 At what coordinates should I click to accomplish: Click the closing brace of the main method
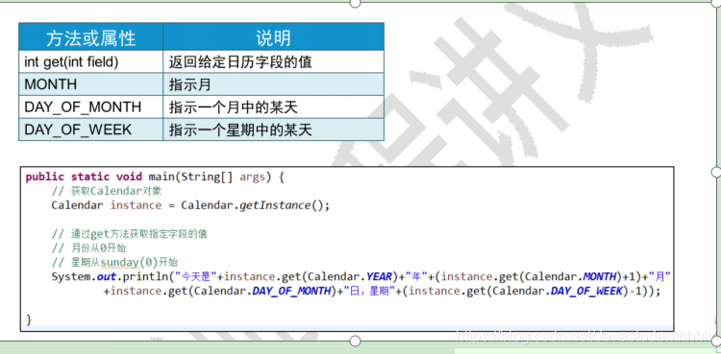(x=29, y=319)
